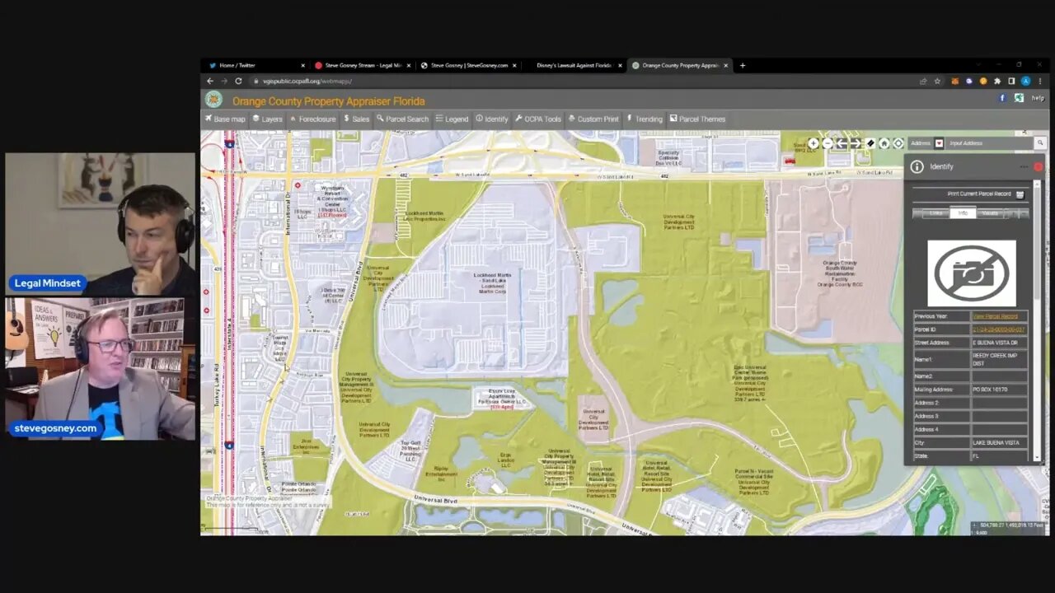Open Parcel Search tool
This screenshot has width=1055, height=593.
coord(403,119)
